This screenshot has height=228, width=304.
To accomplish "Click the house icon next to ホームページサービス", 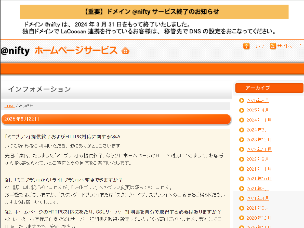I will [125, 51].
